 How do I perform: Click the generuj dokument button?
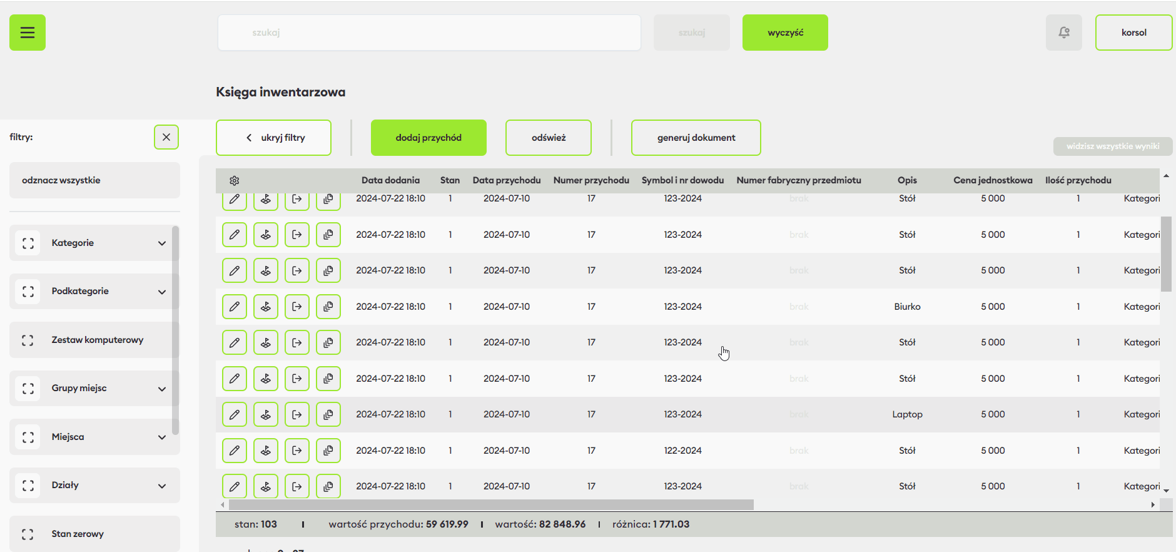(x=696, y=138)
